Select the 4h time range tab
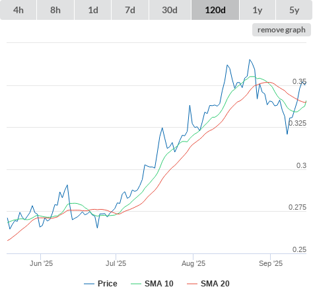Screen dimensions: 313x301 [18, 10]
